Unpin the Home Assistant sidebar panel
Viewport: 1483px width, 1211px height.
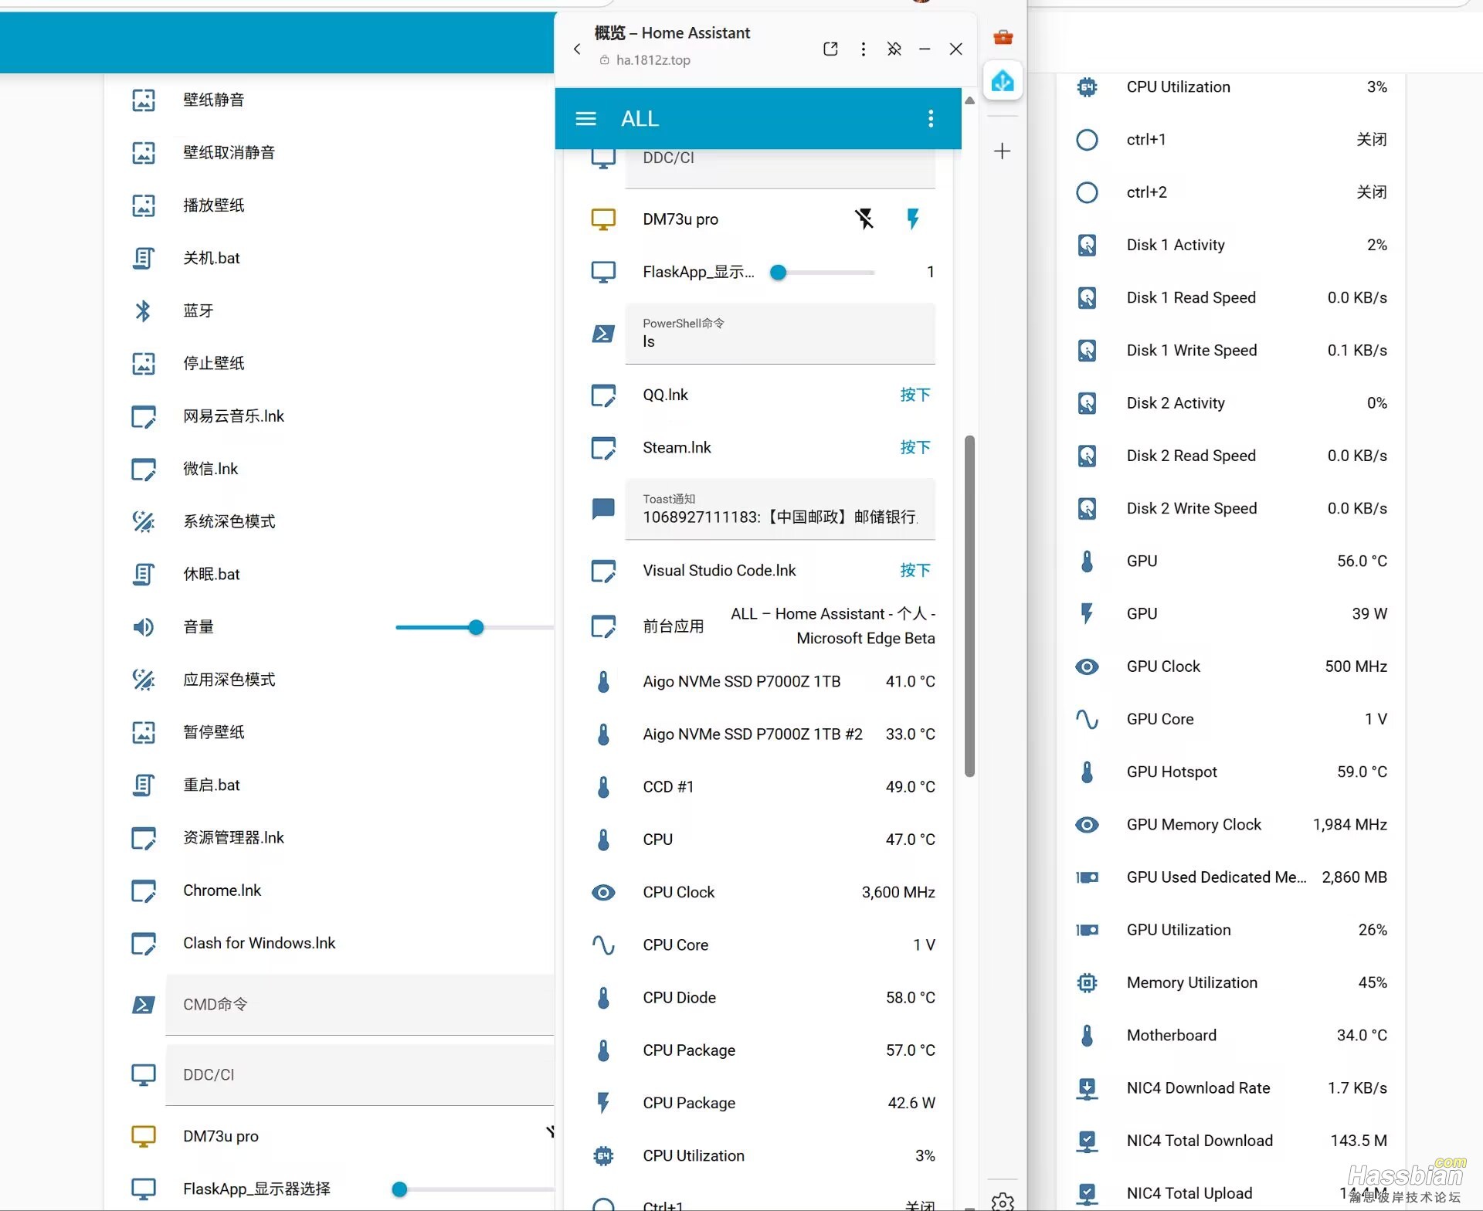[x=894, y=49]
